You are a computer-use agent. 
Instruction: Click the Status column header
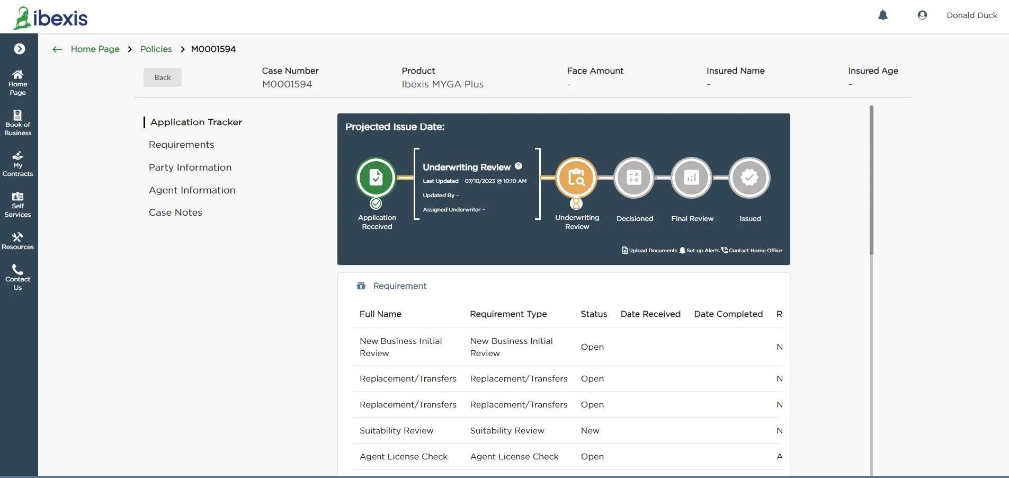tap(594, 314)
